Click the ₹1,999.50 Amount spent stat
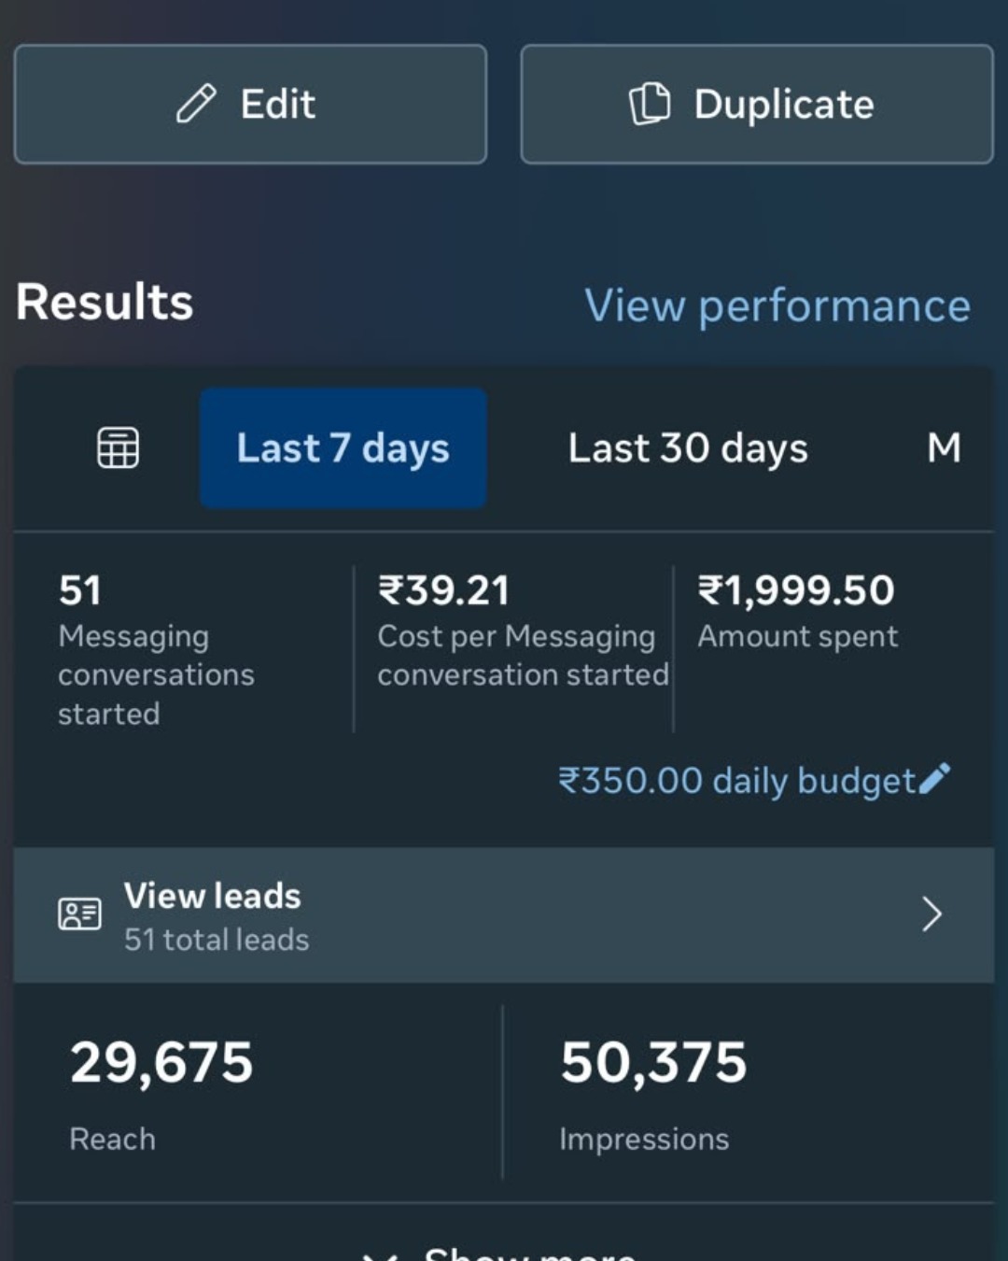The height and width of the screenshot is (1261, 1008). click(x=798, y=611)
